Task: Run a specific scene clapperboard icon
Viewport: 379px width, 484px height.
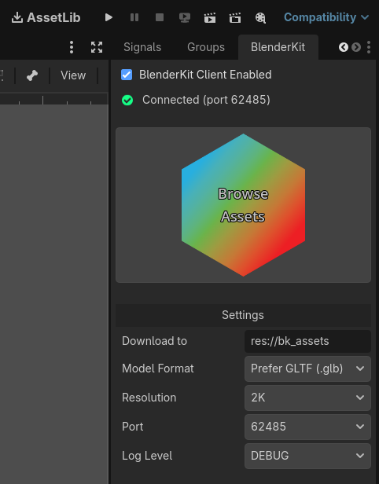Action: pos(235,18)
